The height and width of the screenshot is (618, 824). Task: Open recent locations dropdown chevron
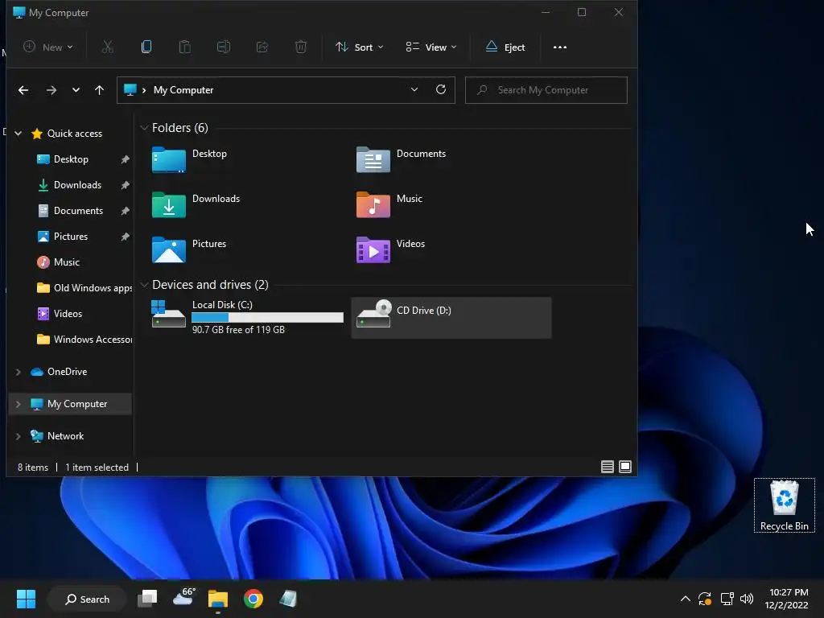(76, 90)
